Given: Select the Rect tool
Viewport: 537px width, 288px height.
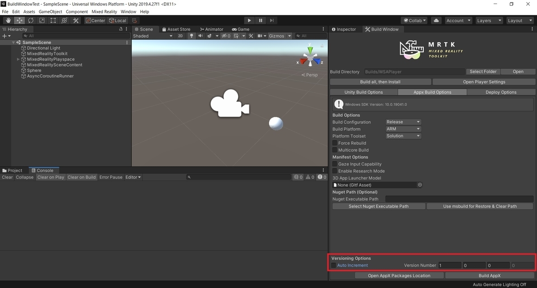Looking at the screenshot, I should tap(53, 21).
